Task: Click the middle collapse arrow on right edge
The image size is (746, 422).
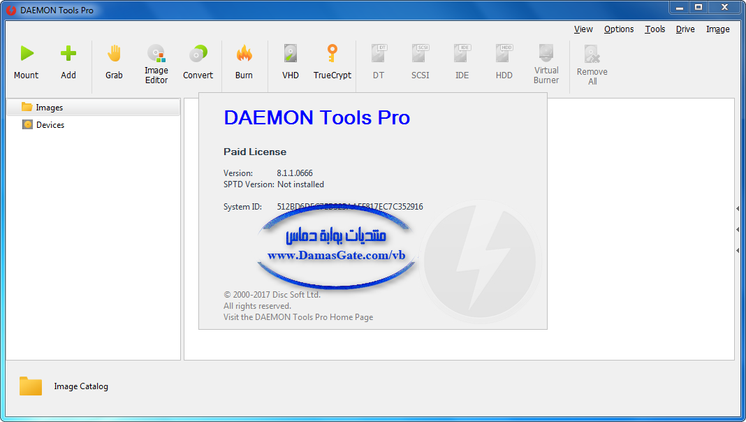Action: (x=738, y=229)
